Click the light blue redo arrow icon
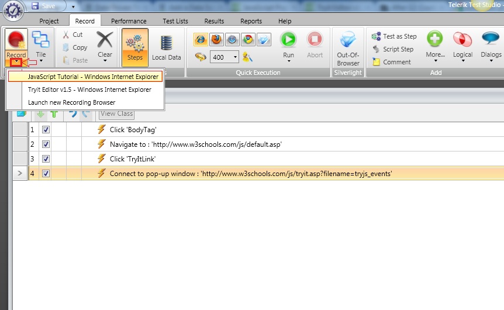This screenshot has height=310, width=504. point(85,114)
